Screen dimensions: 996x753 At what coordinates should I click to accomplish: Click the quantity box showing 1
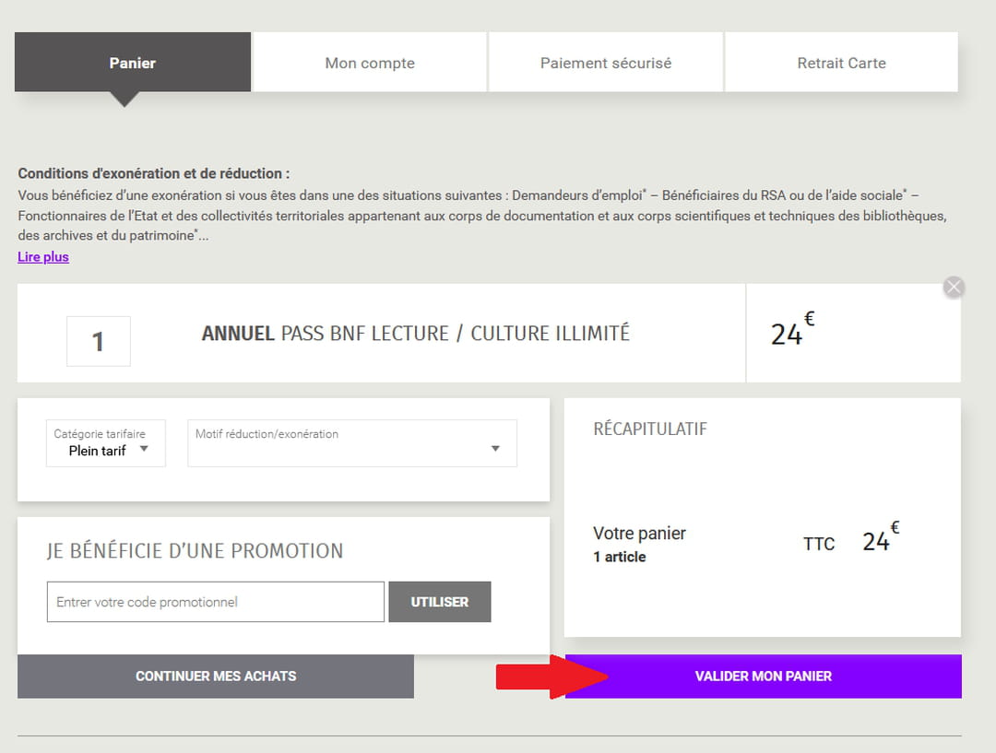pyautogui.click(x=99, y=341)
